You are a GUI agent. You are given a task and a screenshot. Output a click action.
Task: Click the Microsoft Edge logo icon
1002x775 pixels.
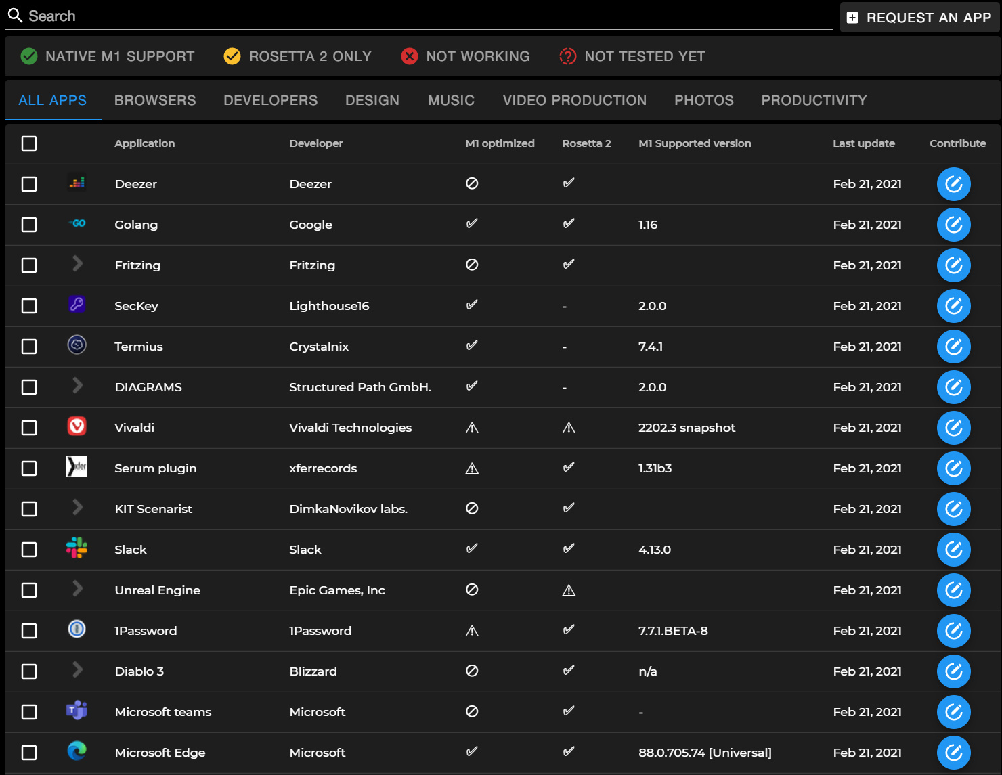click(77, 751)
